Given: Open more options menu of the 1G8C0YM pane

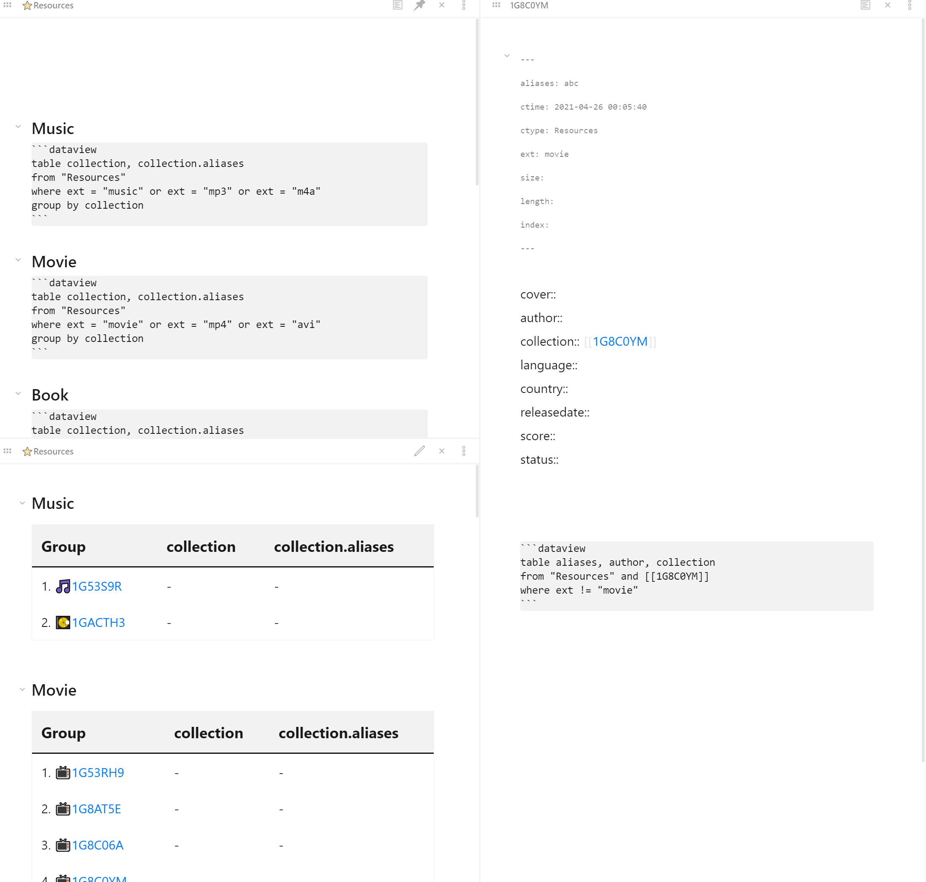Looking at the screenshot, I should pyautogui.click(x=910, y=6).
